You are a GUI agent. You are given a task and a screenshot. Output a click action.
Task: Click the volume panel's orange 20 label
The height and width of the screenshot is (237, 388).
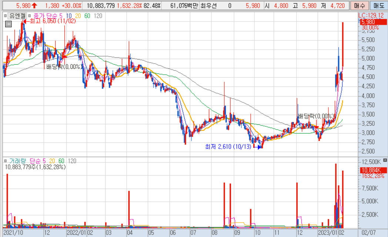coord(52,161)
